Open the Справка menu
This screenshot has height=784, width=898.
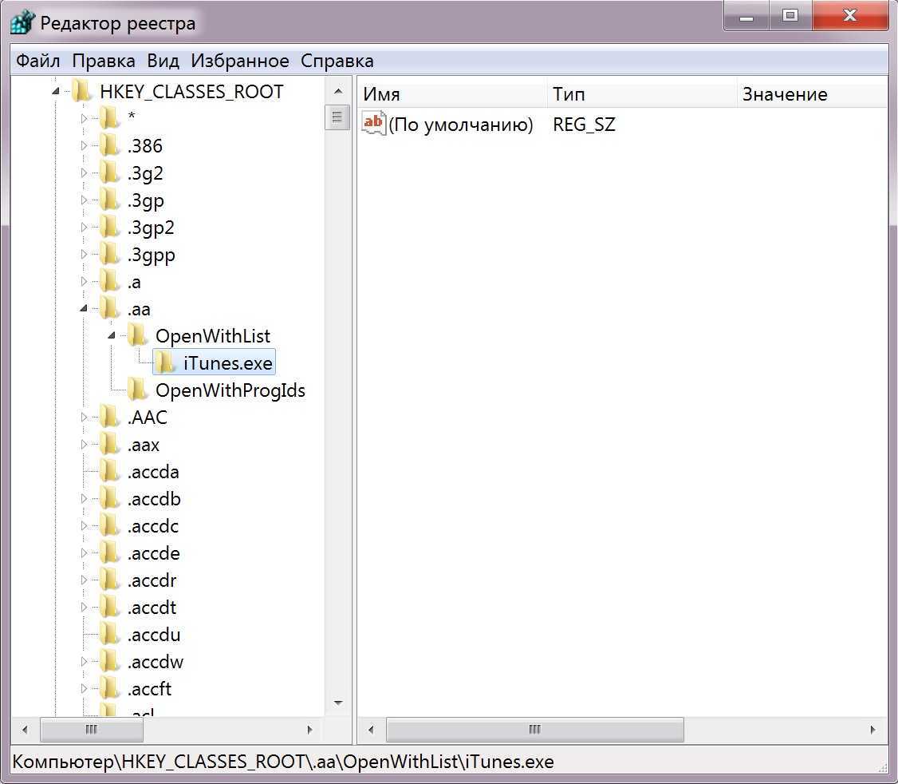coord(337,61)
